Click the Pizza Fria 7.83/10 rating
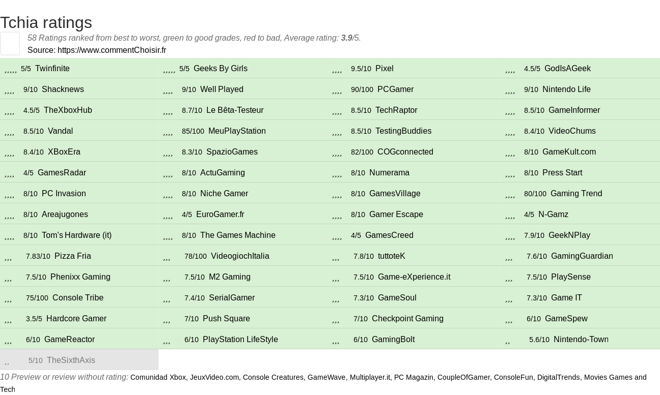This screenshot has height=395, width=660. tap(79, 256)
